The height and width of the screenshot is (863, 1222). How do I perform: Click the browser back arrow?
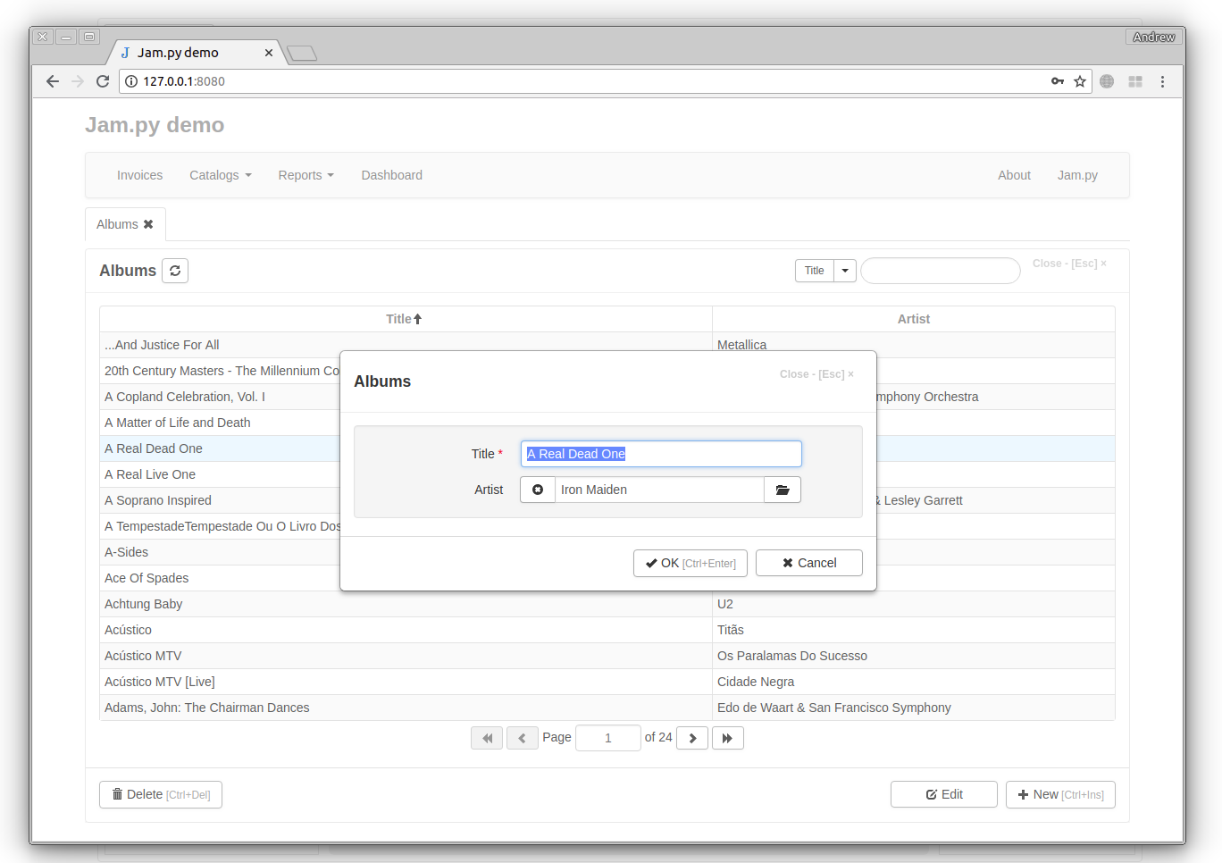53,81
